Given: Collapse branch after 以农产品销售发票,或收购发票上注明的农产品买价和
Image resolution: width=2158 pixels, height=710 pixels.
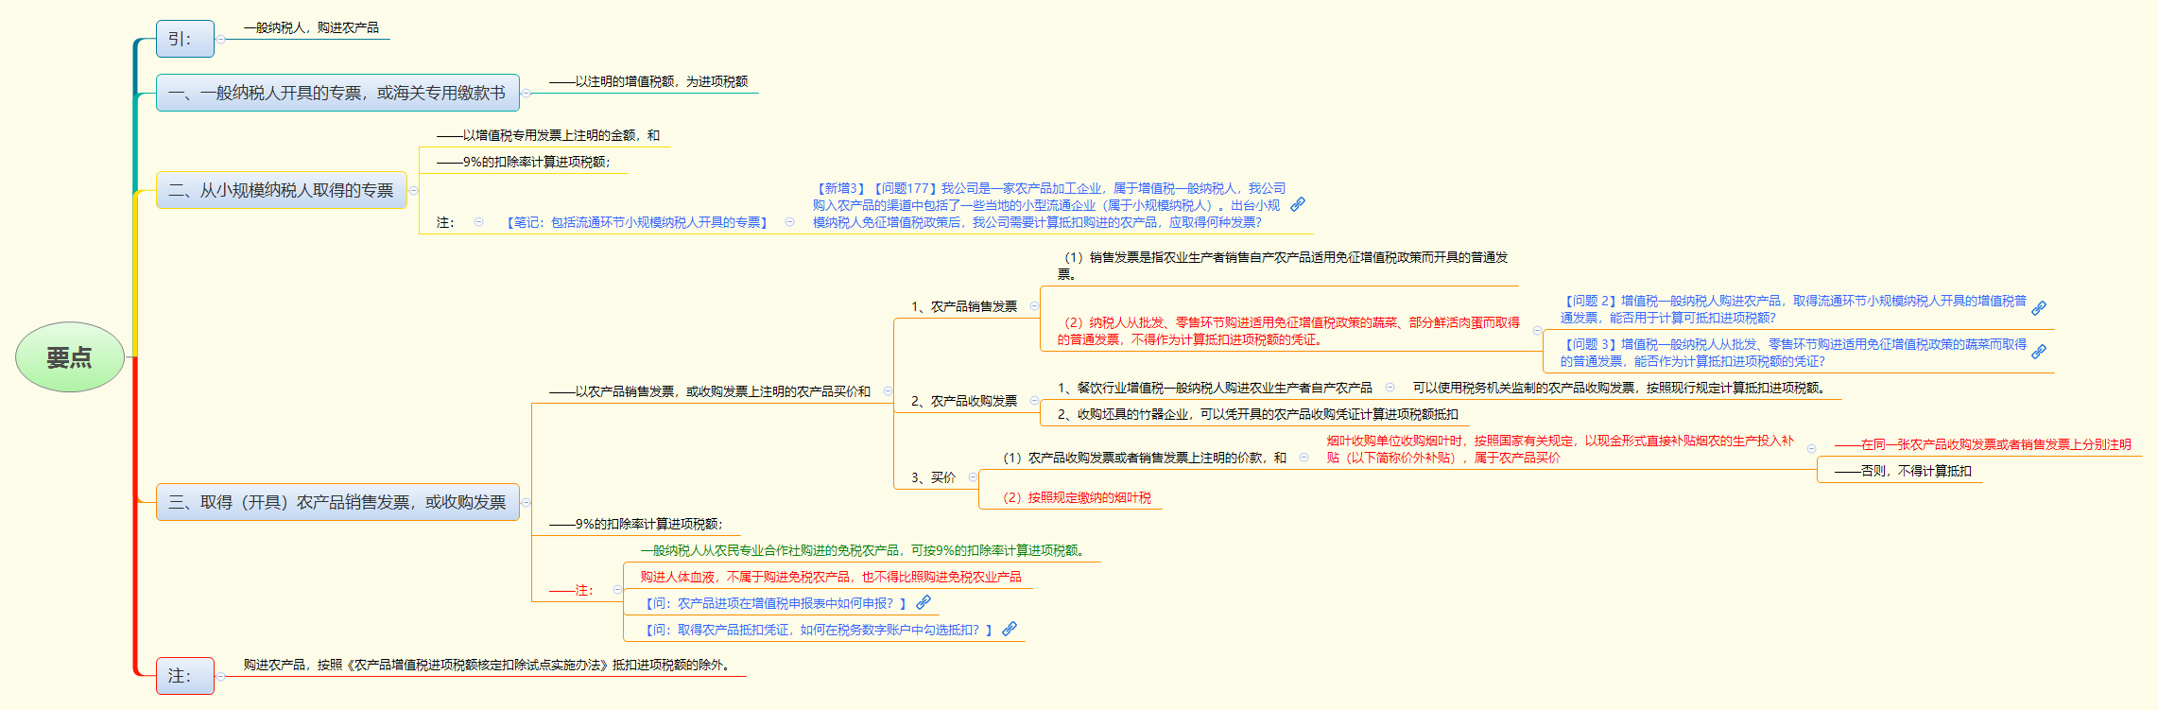Looking at the screenshot, I should (x=888, y=391).
